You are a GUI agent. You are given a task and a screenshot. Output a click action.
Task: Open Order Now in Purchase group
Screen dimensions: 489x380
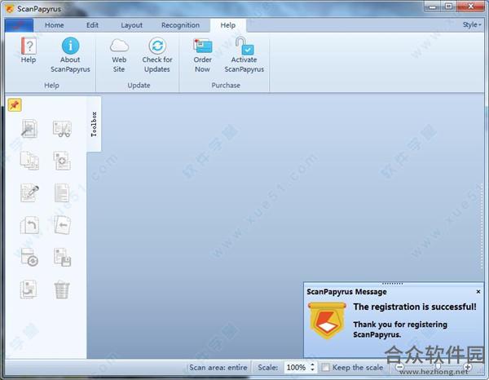[202, 55]
